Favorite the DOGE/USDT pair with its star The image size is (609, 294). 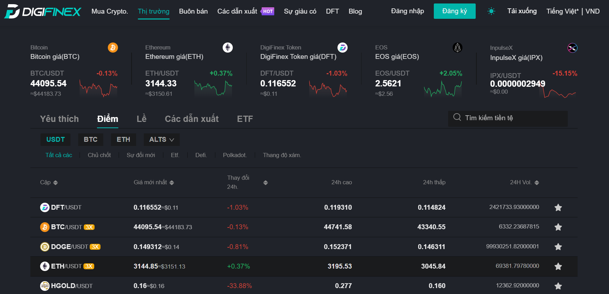[558, 247]
